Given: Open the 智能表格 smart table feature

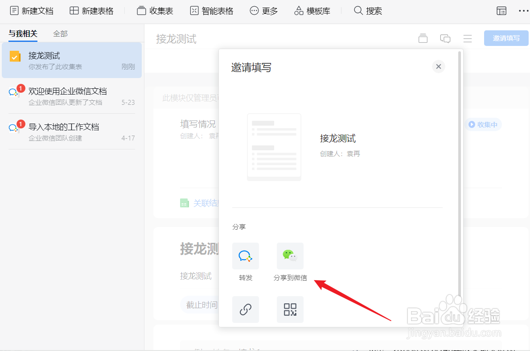Looking at the screenshot, I should pyautogui.click(x=194, y=10).
